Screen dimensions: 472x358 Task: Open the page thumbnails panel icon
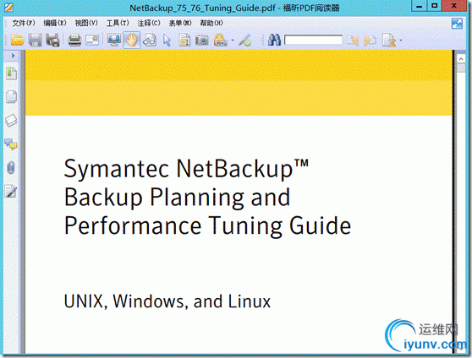click(x=11, y=97)
